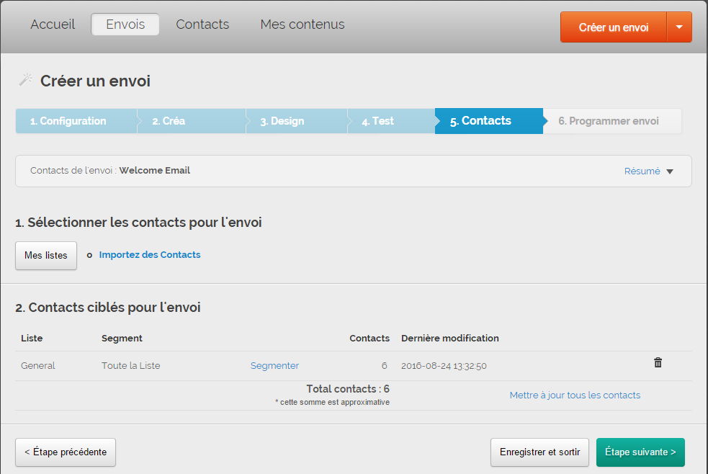Go back to step 2. Créa
Screen dimensions: 708x474
169,121
